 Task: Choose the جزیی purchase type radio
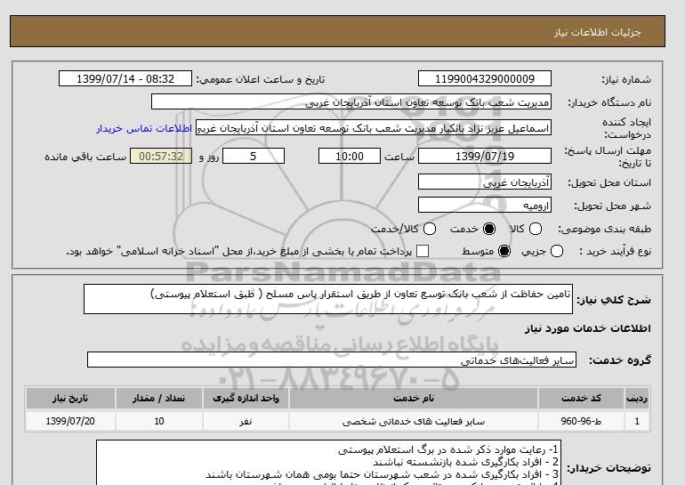click(557, 251)
